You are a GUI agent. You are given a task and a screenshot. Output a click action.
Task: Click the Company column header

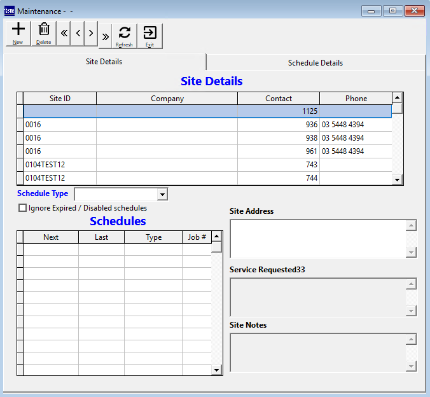pyautogui.click(x=167, y=99)
